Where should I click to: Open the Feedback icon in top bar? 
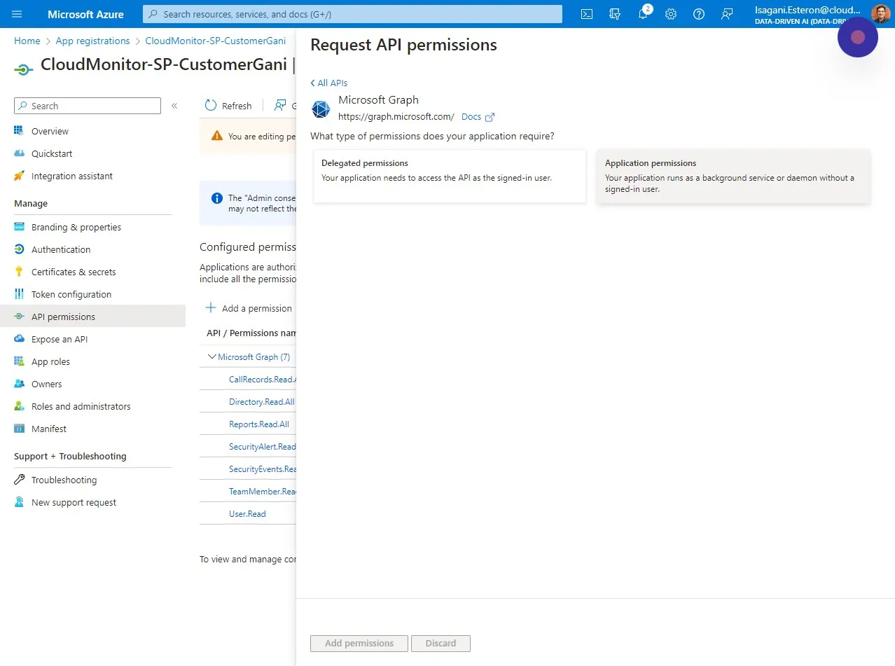[x=727, y=14]
